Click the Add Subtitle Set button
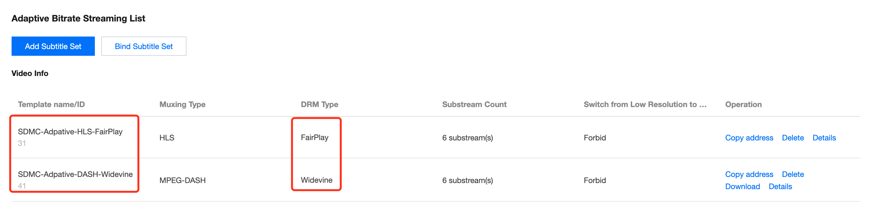Image resolution: width=870 pixels, height=209 pixels. point(53,46)
